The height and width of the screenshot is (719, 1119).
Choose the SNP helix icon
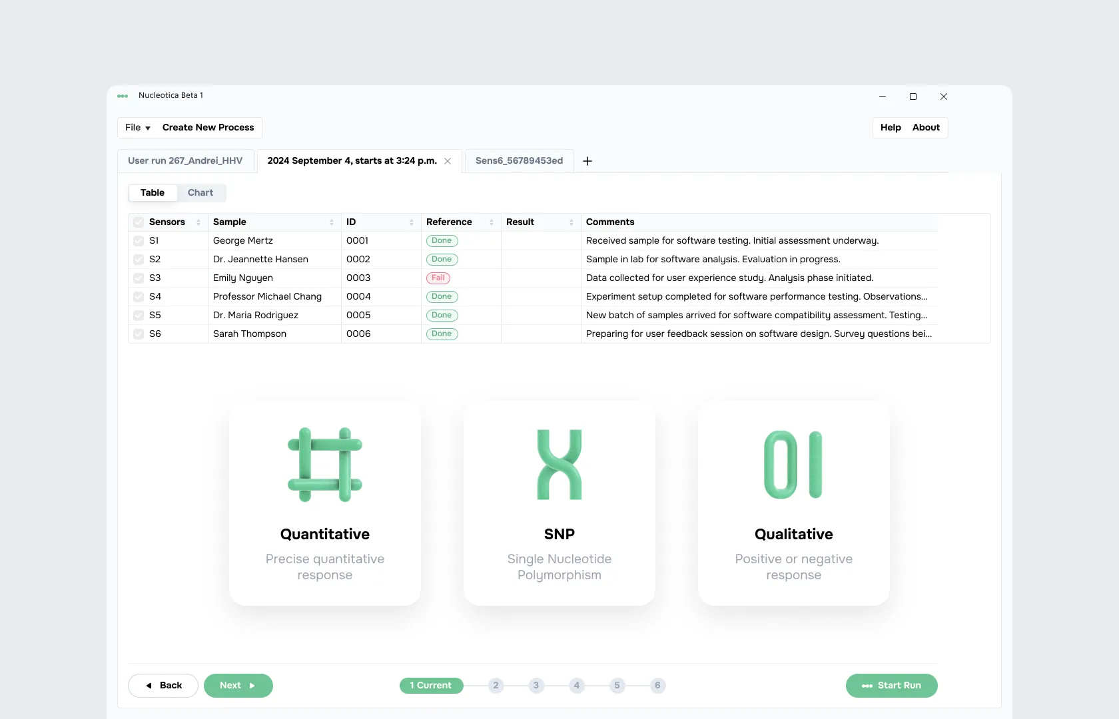[559, 465]
